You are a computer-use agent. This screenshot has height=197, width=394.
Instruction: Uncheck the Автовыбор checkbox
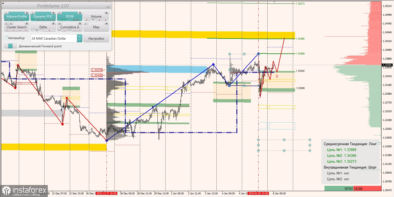pos(6,38)
